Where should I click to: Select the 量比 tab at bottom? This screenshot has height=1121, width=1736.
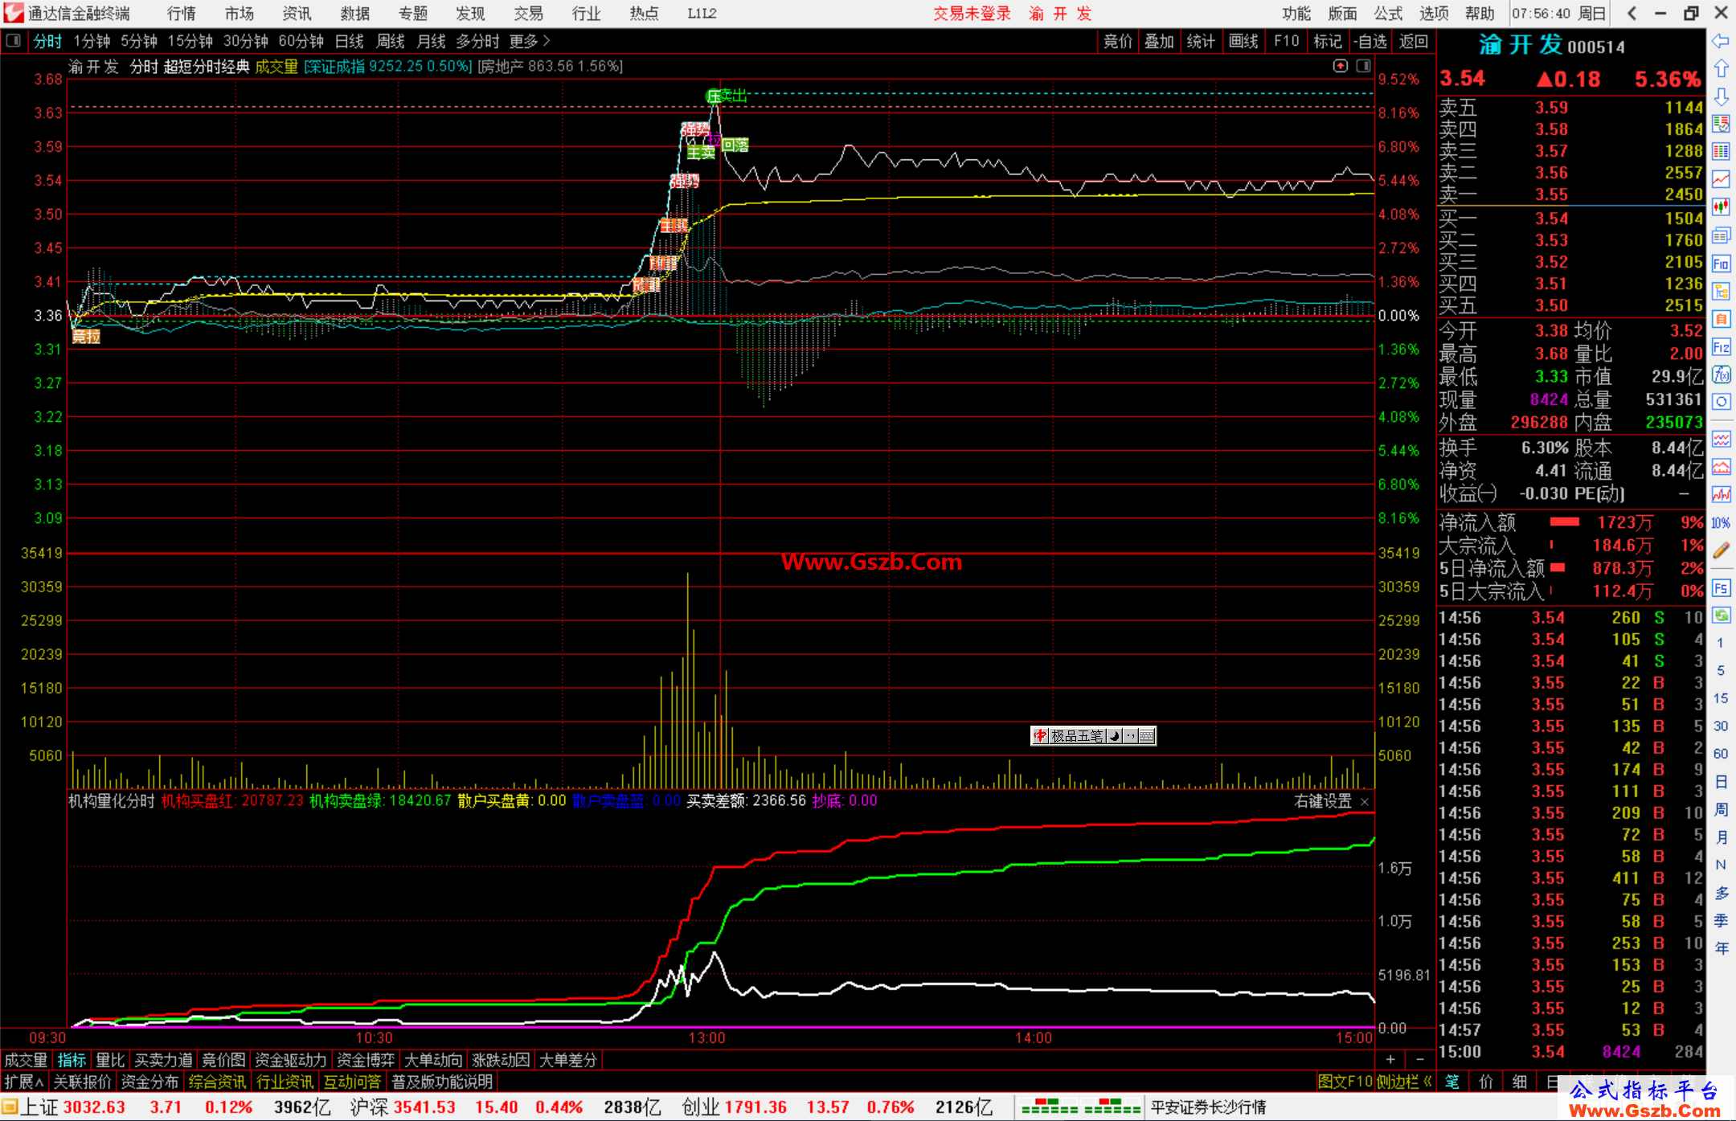pyautogui.click(x=110, y=1061)
